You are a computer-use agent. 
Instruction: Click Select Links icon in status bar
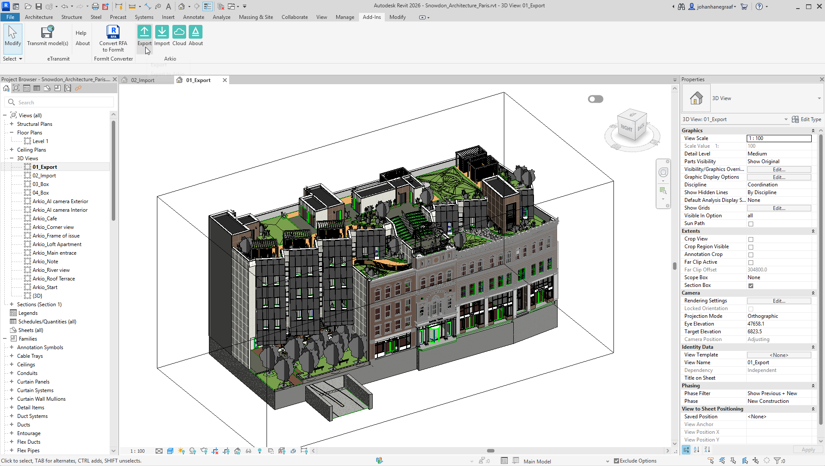[x=711, y=461]
